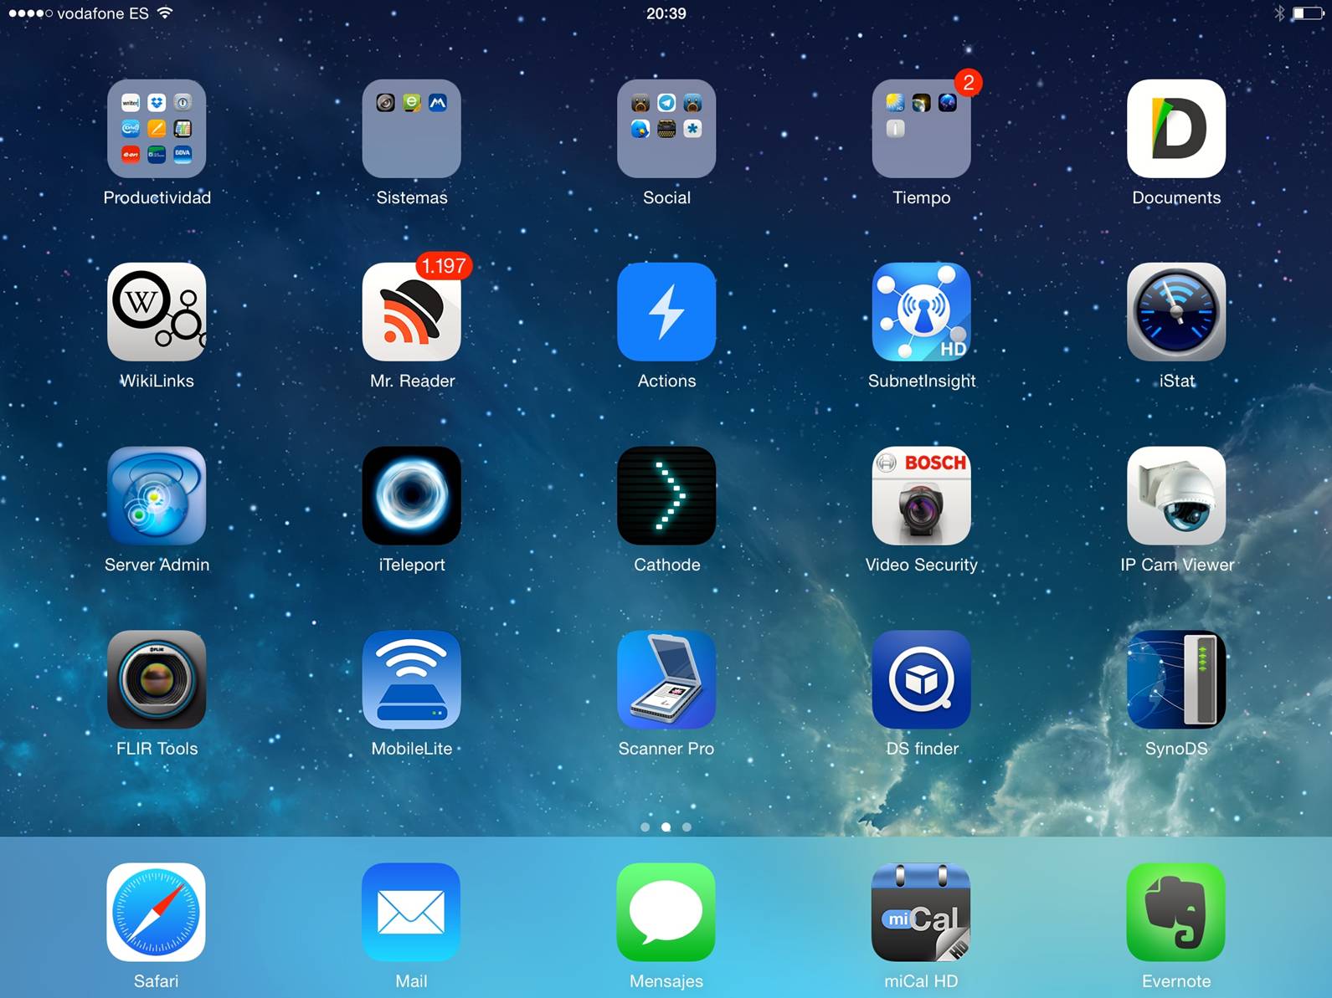Tap the first page indicator dot
The image size is (1332, 998).
(x=645, y=827)
